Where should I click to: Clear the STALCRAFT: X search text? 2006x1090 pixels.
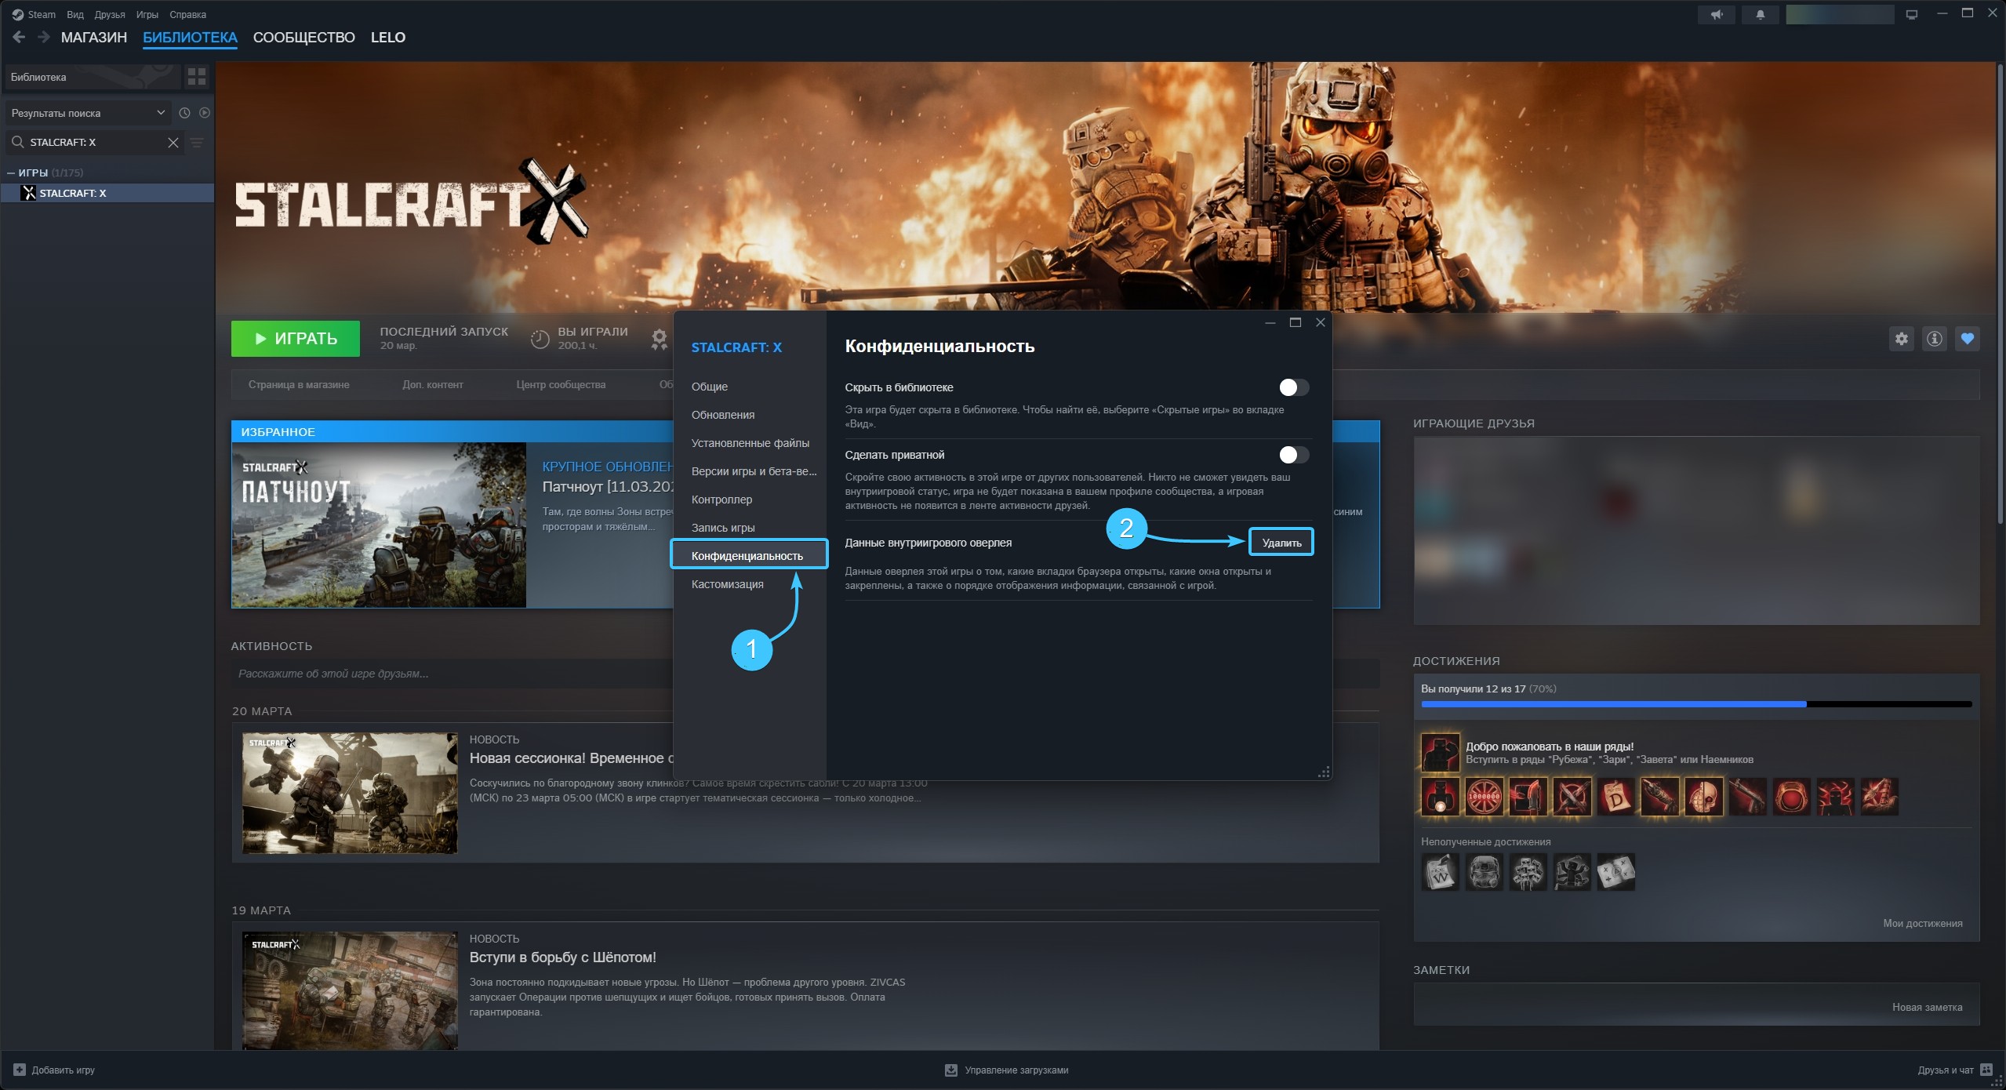point(173,143)
